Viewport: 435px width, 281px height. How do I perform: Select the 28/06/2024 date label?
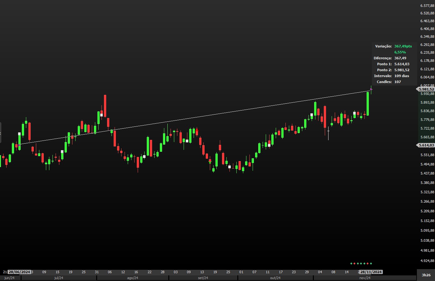point(19,272)
